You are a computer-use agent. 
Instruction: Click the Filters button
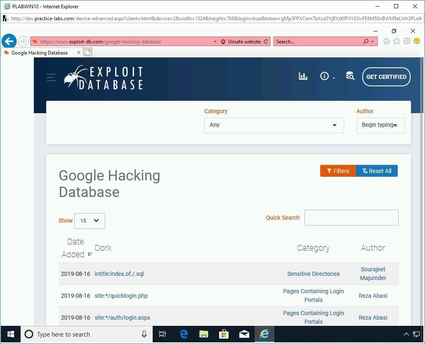pos(338,171)
